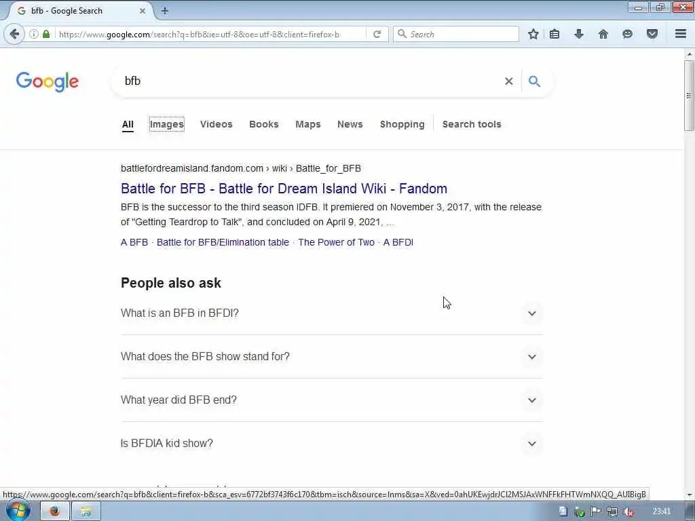The image size is (695, 521).
Task: Focus the Firefox address bar URL
Action: click(x=210, y=34)
